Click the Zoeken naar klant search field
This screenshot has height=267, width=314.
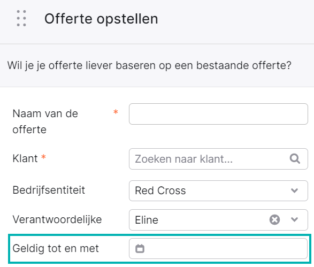218,159
